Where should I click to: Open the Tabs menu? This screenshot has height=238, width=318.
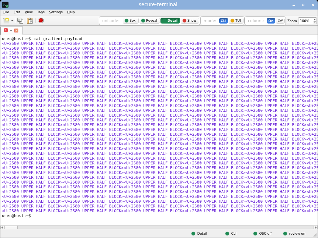[x=41, y=12]
